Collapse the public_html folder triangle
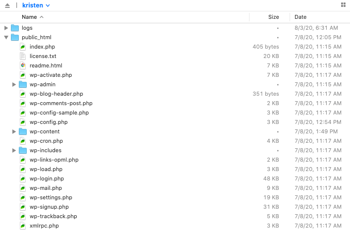This screenshot has height=236, width=350. 6,37
